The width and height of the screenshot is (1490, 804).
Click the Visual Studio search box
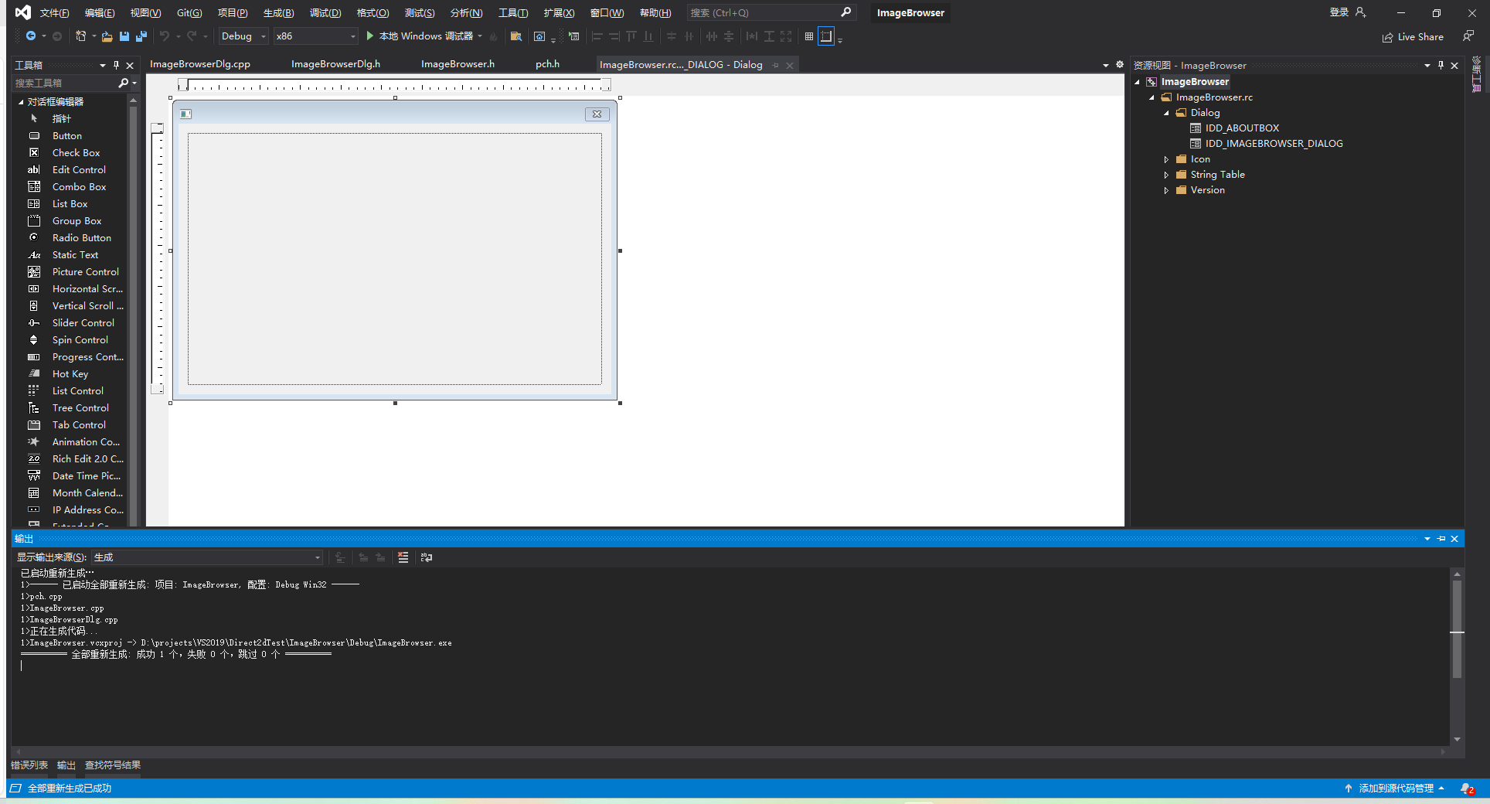[771, 13]
